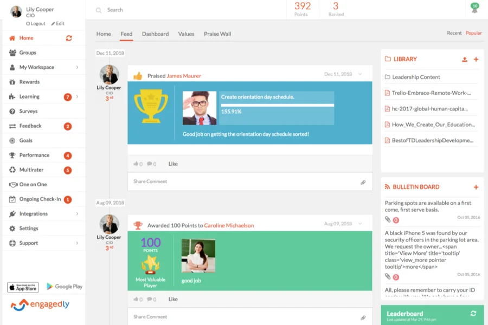
Task: Click the Performance trophy icon
Action: (x=12, y=155)
